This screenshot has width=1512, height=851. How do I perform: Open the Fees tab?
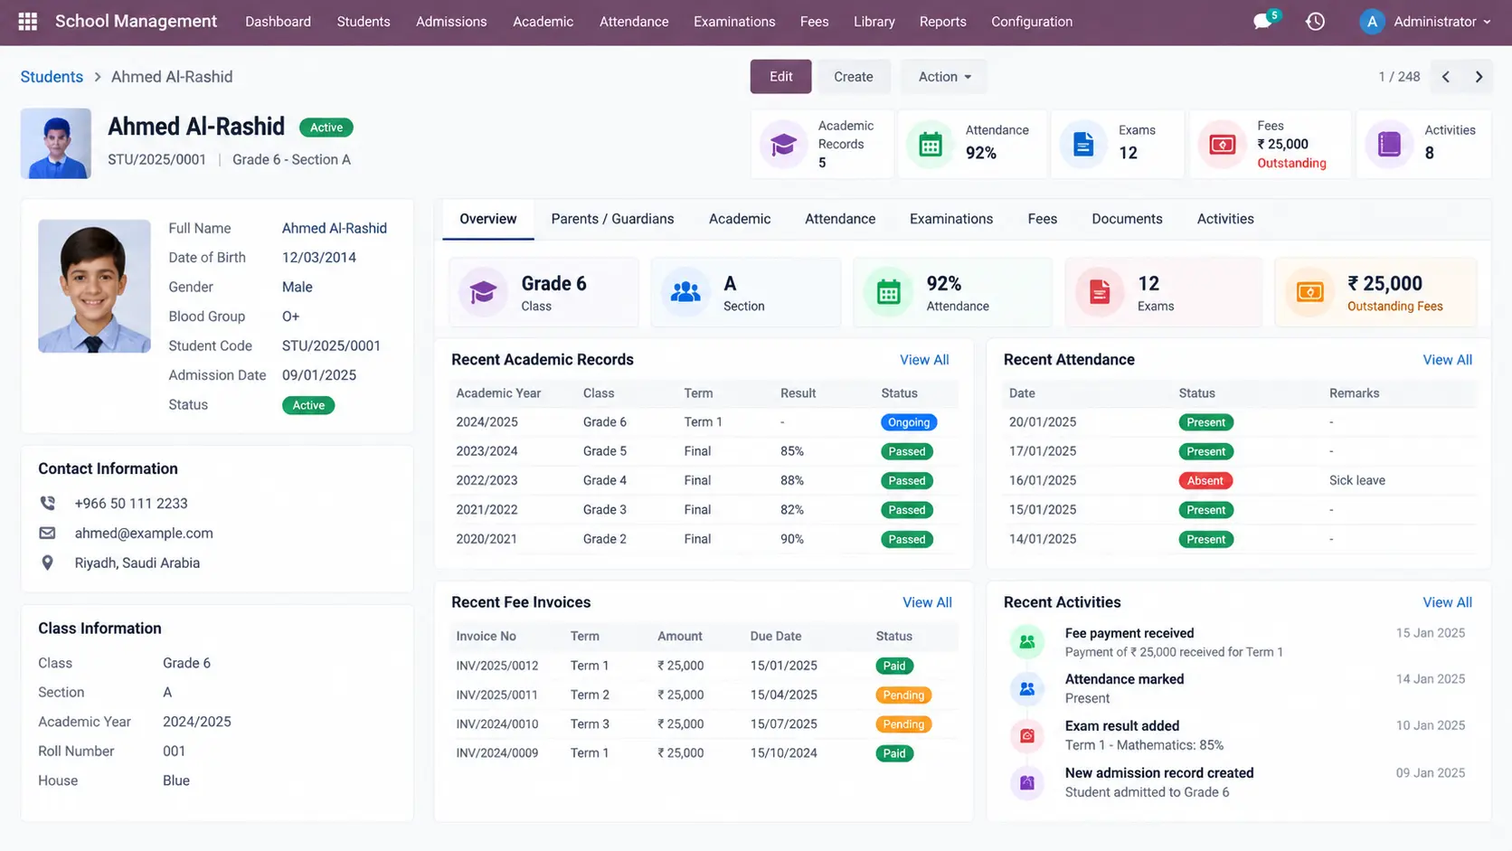(x=1042, y=219)
